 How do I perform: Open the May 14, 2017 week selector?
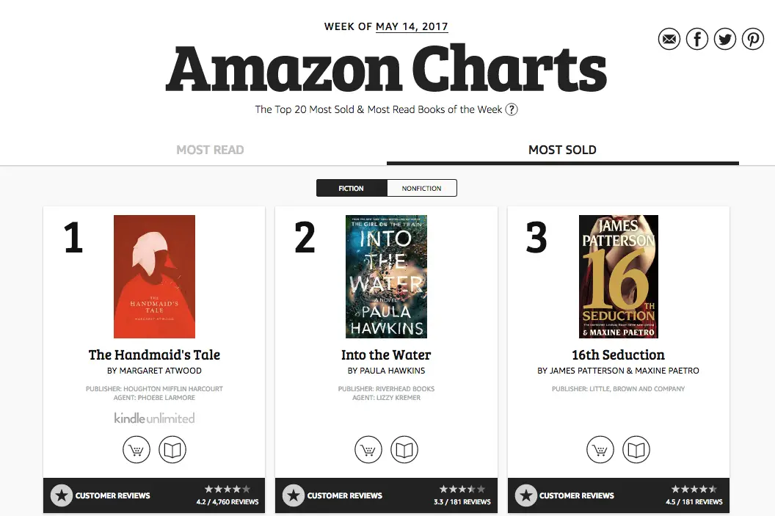(412, 26)
